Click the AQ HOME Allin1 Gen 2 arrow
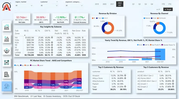The width and height of the screenshot is (179, 99). pyautogui.click(x=173, y=81)
